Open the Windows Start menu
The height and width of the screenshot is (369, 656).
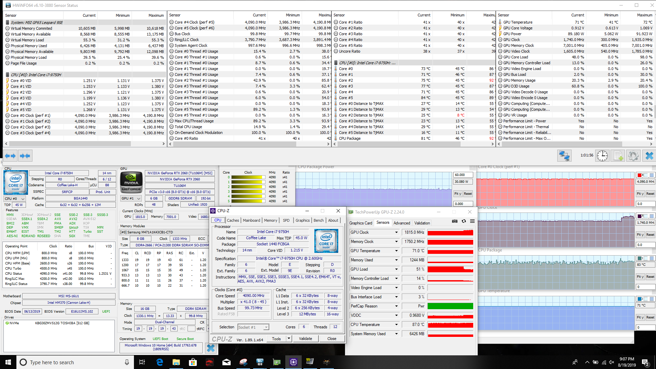pos(8,362)
